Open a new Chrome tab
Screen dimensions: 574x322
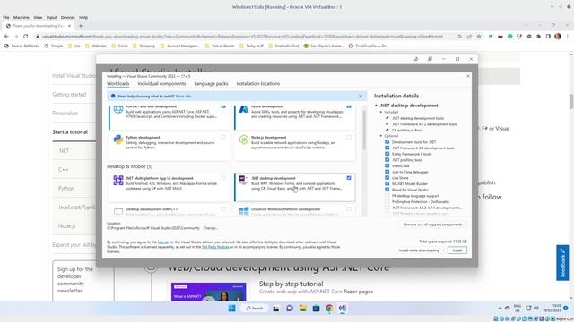pos(81,26)
